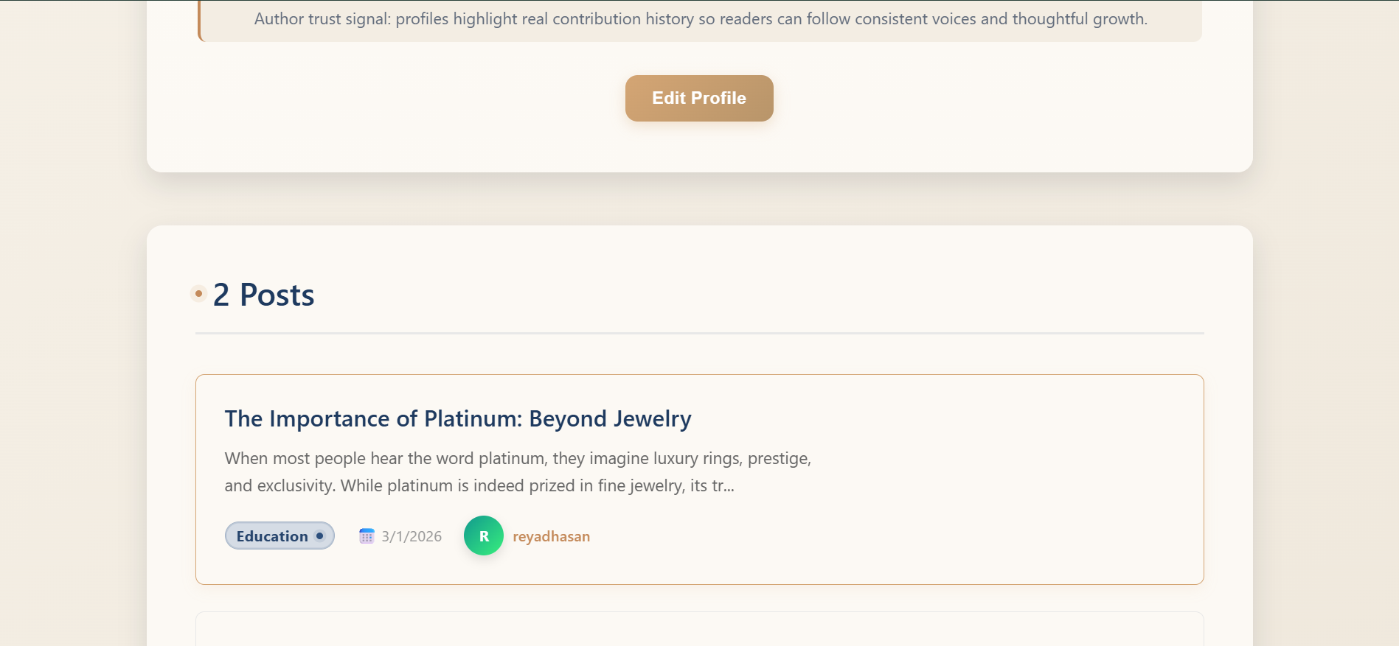Click the Author trust signal note
Viewport: 1399px width, 646px height.
pyautogui.click(x=700, y=19)
